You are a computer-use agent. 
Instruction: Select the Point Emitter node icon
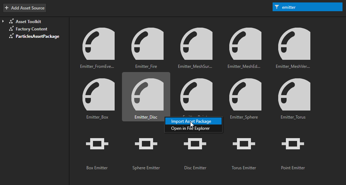293,144
